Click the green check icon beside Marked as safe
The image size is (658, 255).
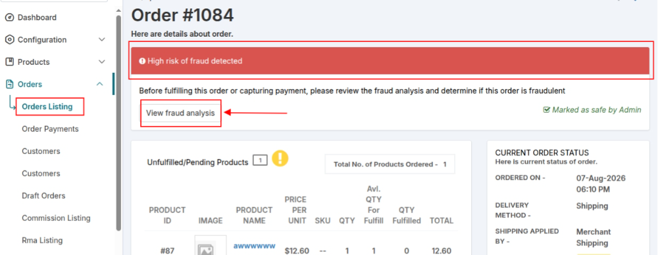click(x=546, y=110)
